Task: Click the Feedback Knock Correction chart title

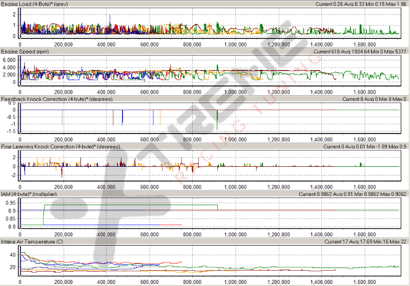Action: coord(57,99)
